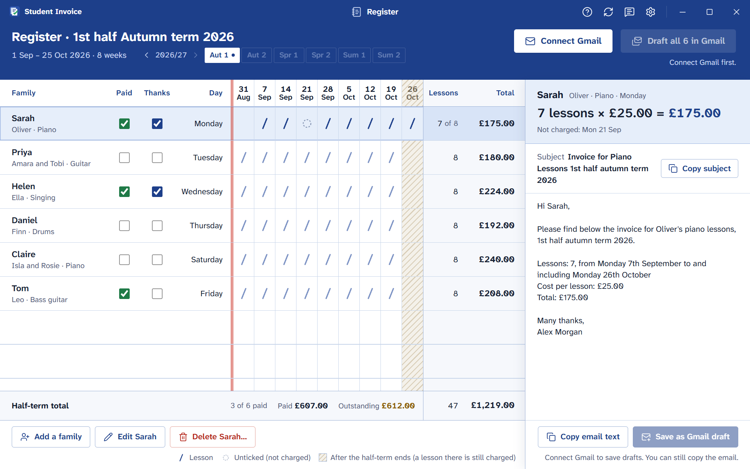Click Claire's total £240.00
The width and height of the screenshot is (750, 469).
pyautogui.click(x=496, y=260)
